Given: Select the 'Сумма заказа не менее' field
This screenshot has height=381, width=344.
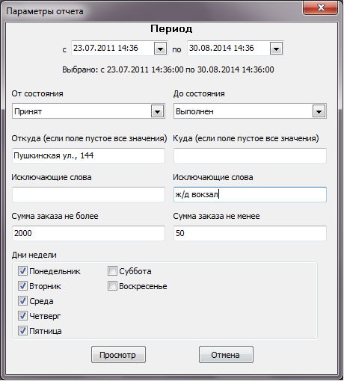Looking at the screenshot, I should 250,233.
